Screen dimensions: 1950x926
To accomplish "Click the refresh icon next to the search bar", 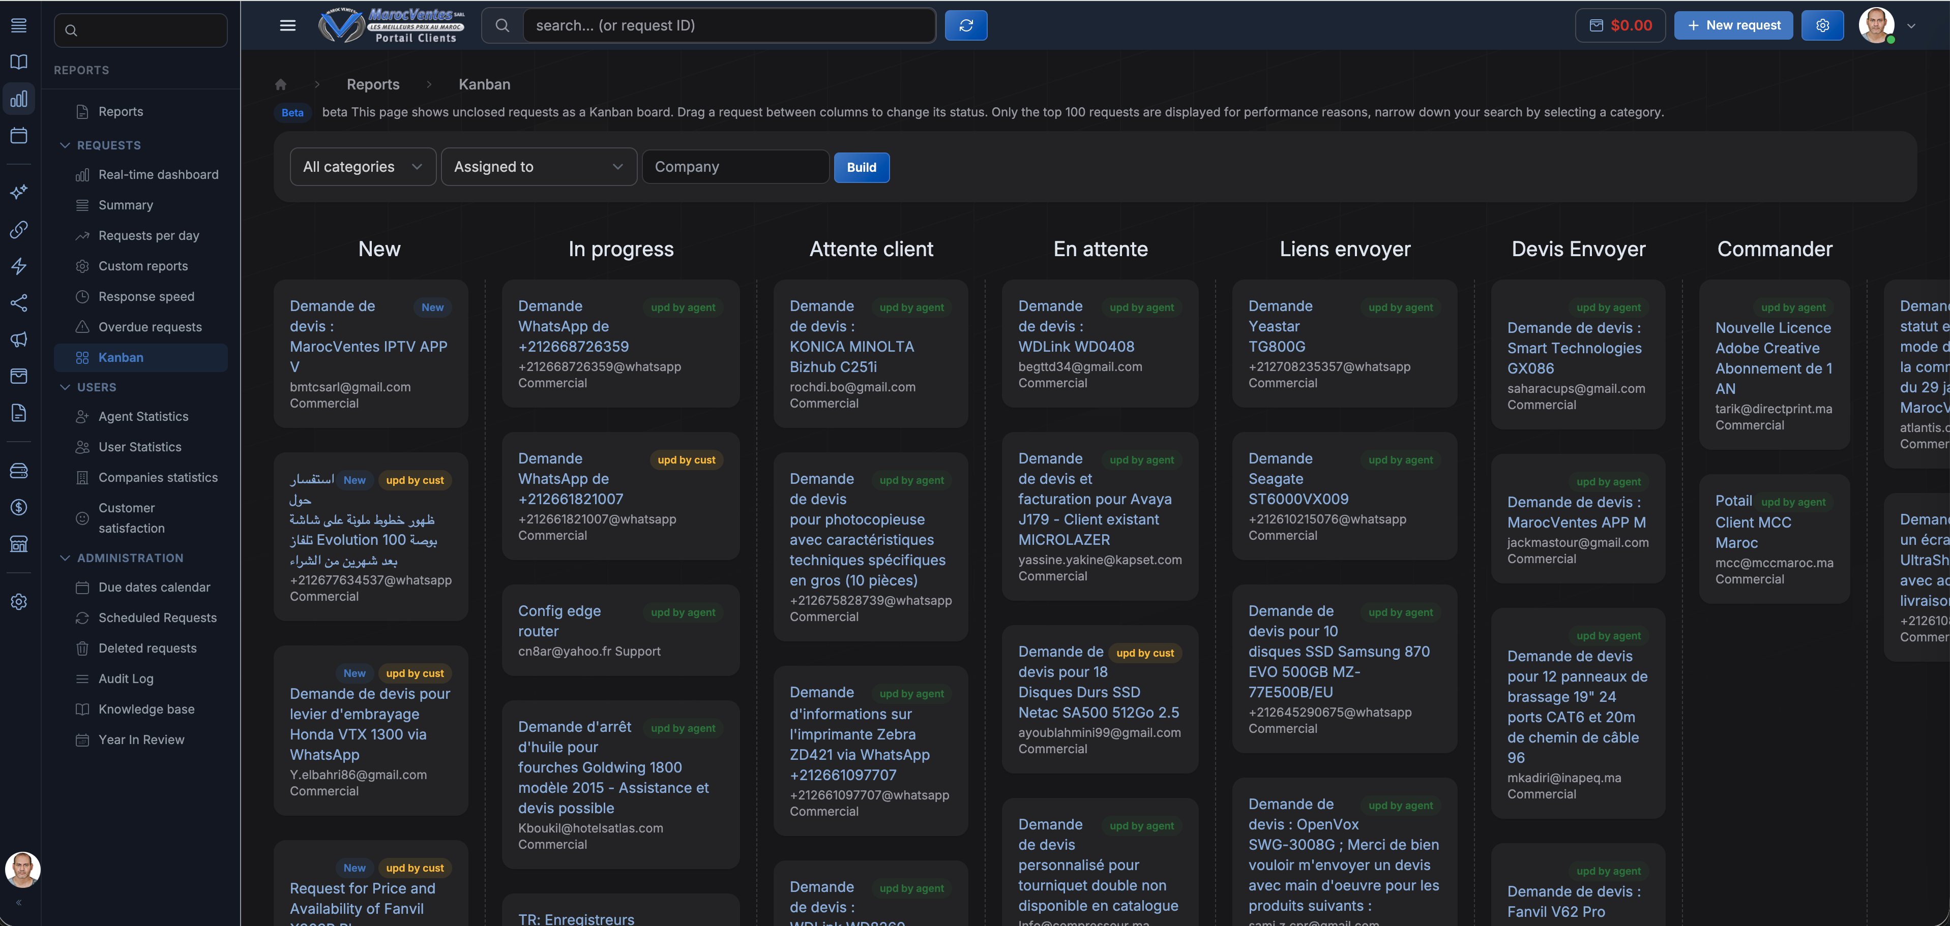I will tap(966, 25).
